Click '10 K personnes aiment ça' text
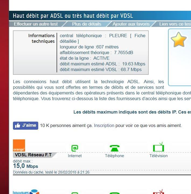The image size is (191, 194). coord(66,125)
